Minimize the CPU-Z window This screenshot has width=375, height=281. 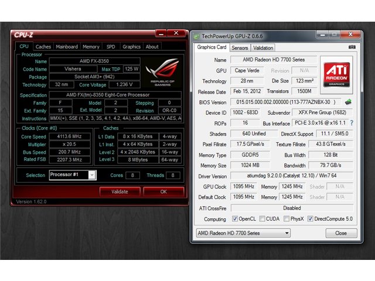click(x=161, y=33)
